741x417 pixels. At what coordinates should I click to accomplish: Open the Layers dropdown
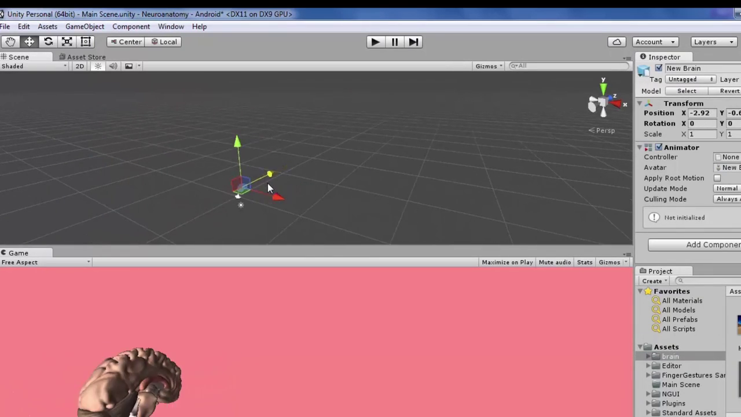click(713, 42)
